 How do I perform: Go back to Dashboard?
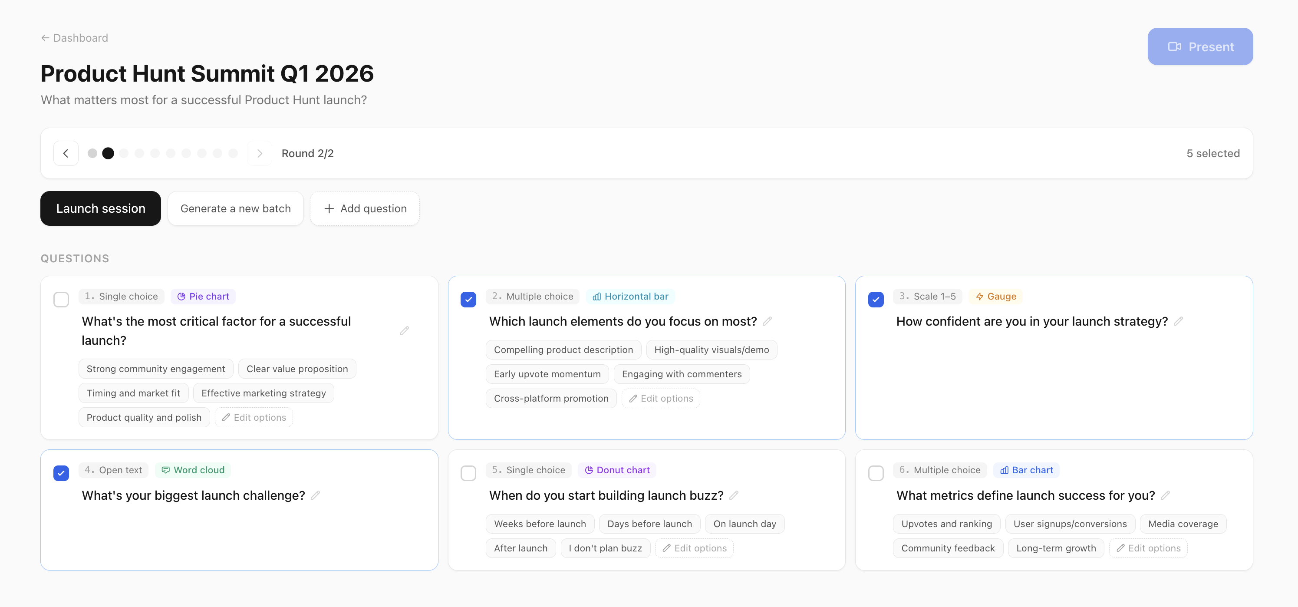[74, 38]
